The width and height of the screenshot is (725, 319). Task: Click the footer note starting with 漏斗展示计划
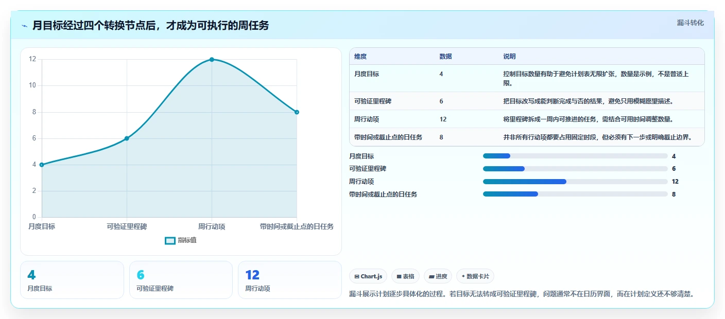pyautogui.click(x=523, y=294)
